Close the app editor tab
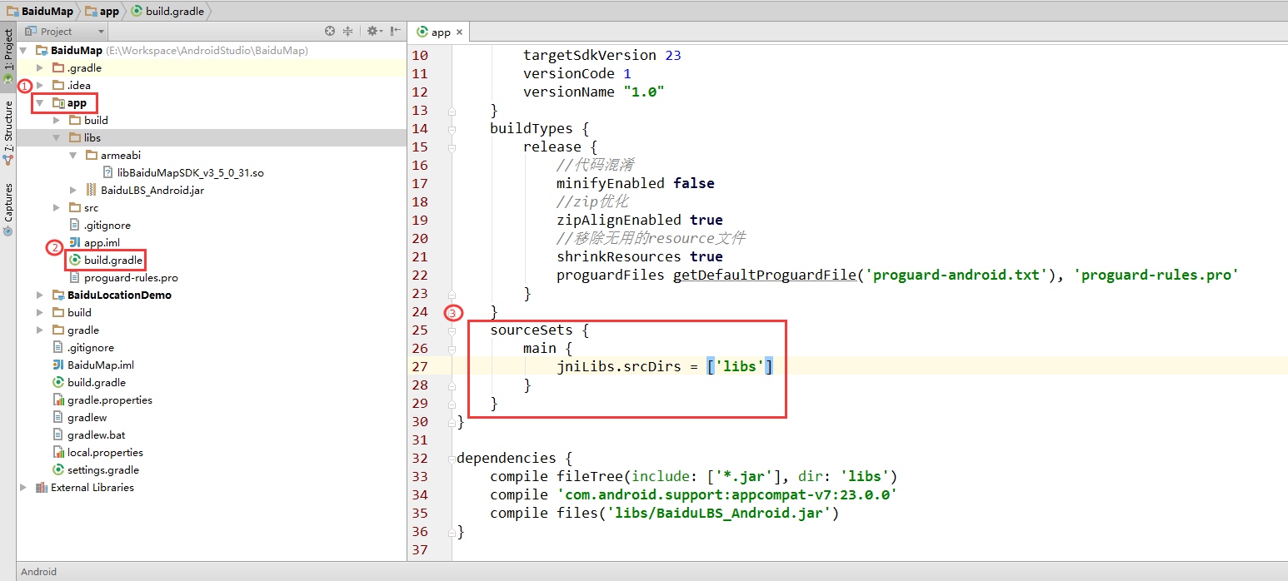Image resolution: width=1288 pixels, height=581 pixels. 459,32
